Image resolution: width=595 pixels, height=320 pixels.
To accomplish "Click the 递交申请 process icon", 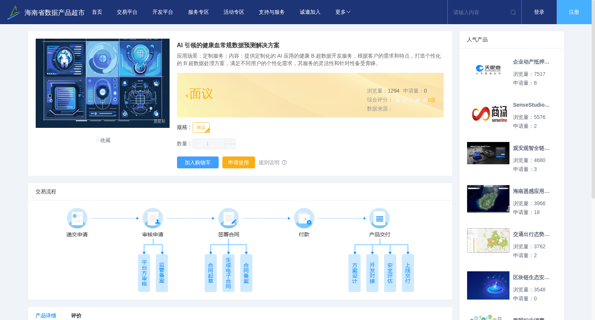I will pyautogui.click(x=77, y=218).
